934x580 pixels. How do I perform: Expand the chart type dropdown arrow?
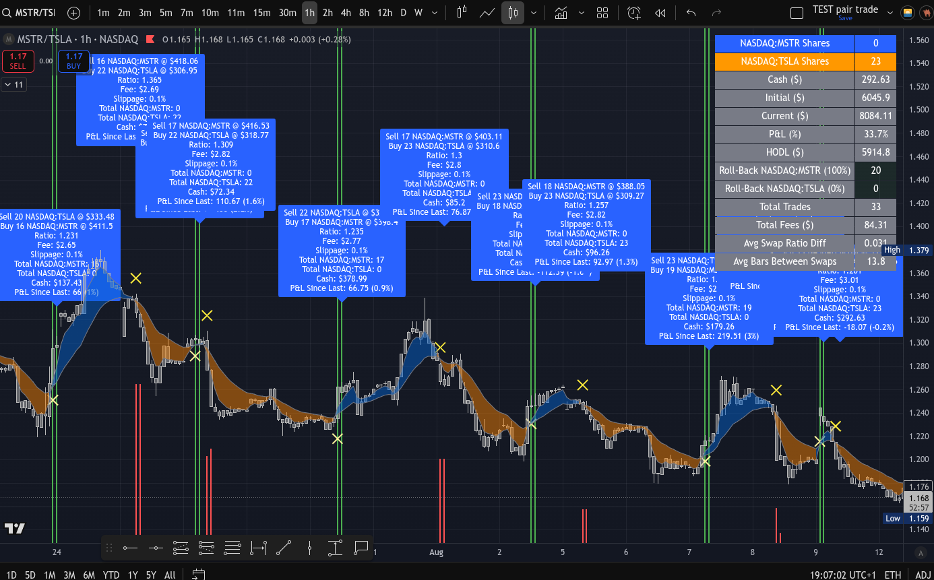(x=534, y=12)
